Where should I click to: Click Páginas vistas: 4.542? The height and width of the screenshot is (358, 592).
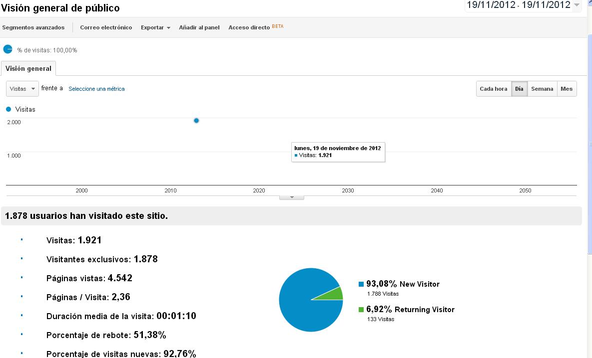[x=89, y=278]
